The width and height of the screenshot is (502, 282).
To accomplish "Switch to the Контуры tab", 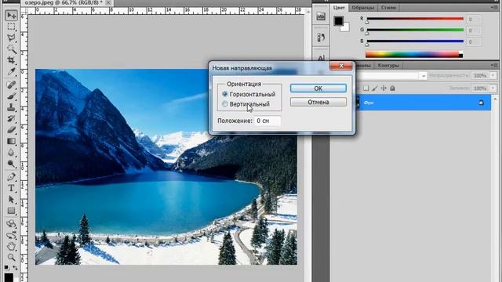I will point(388,65).
